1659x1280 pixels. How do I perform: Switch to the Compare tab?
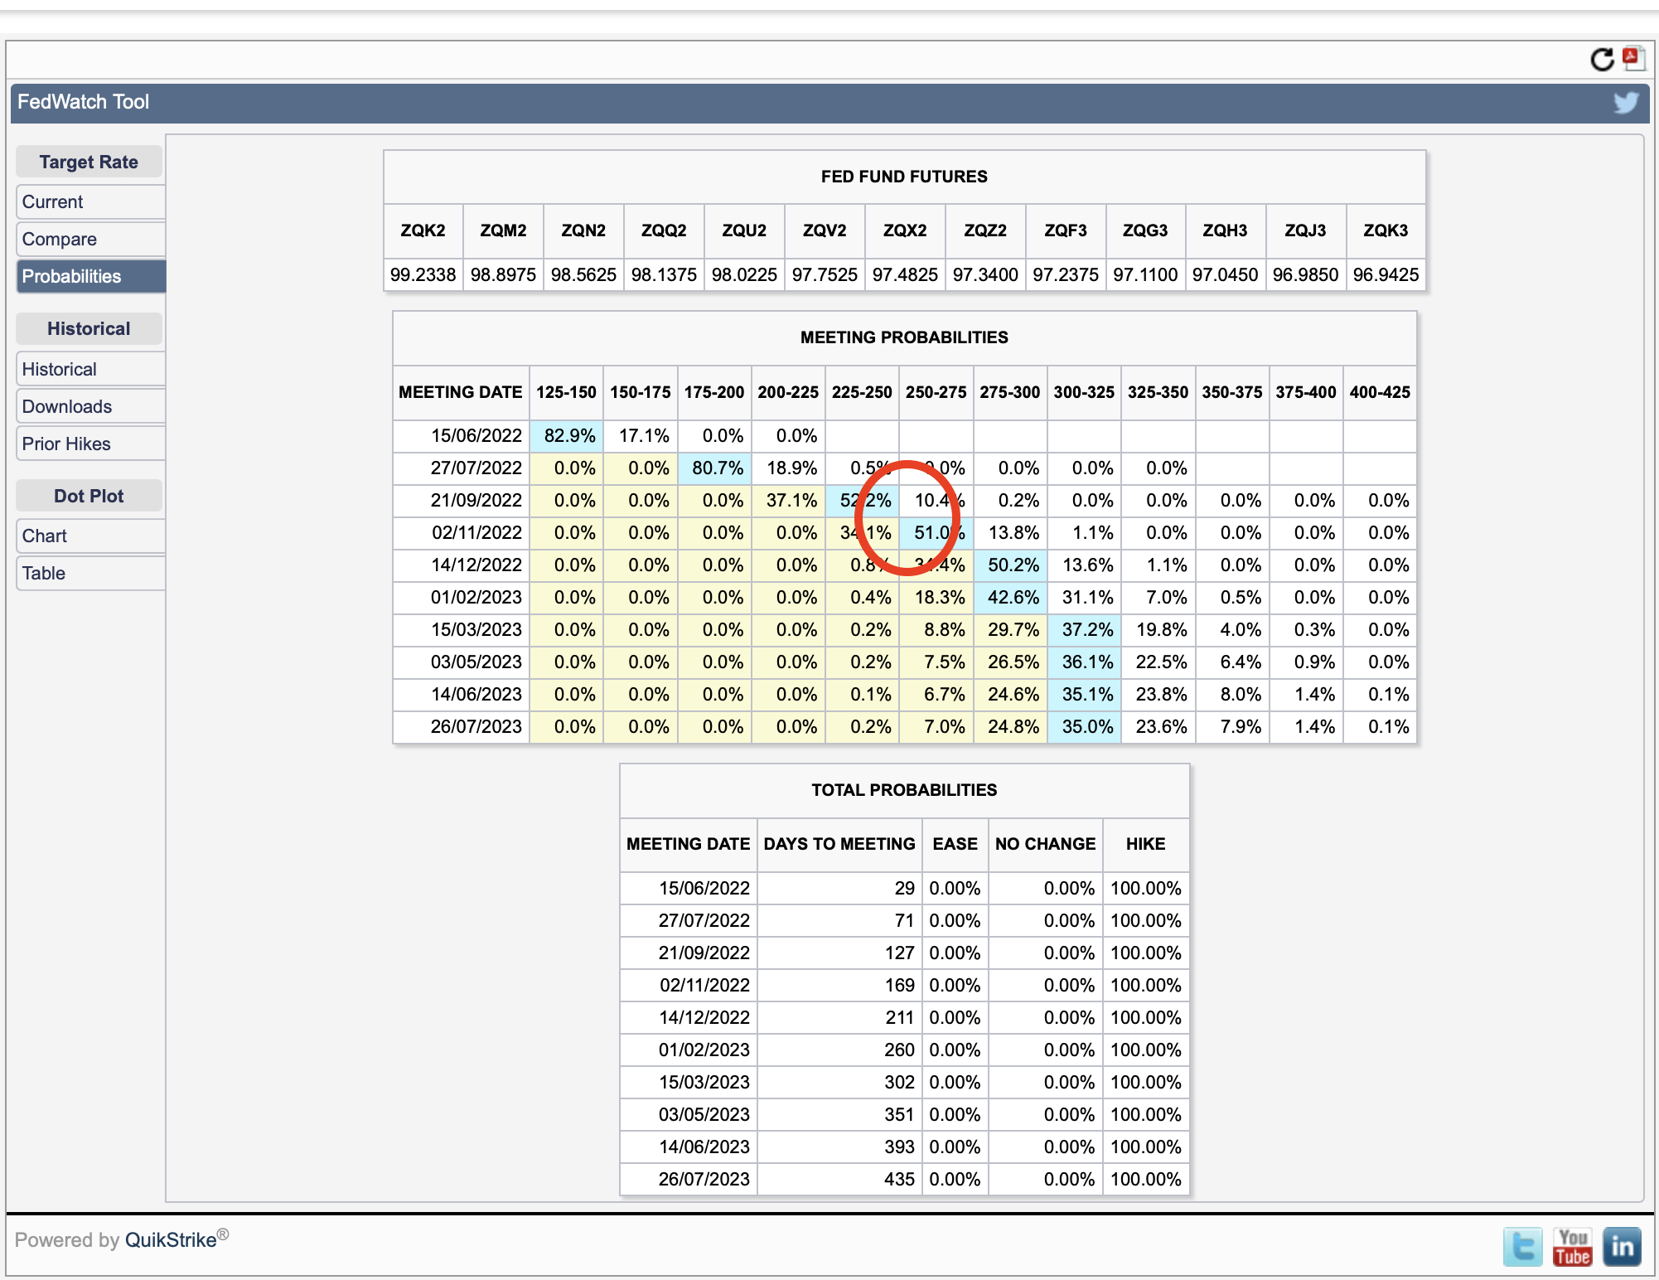pos(91,239)
